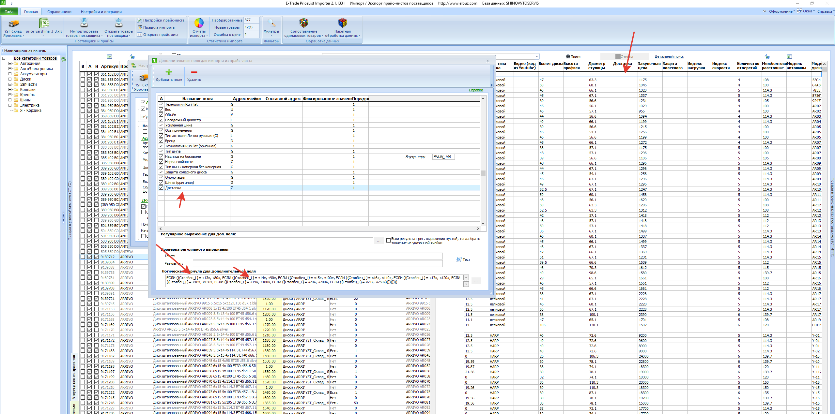The width and height of the screenshot is (835, 414).
Task: Uncheck the Технология RunFlat field checkbox
Action: click(x=161, y=104)
